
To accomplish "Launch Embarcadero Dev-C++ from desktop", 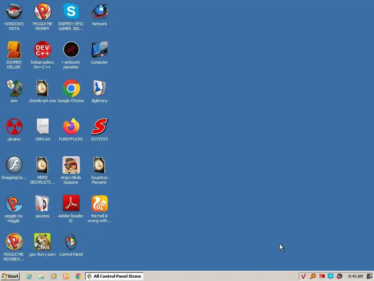I will tap(42, 55).
